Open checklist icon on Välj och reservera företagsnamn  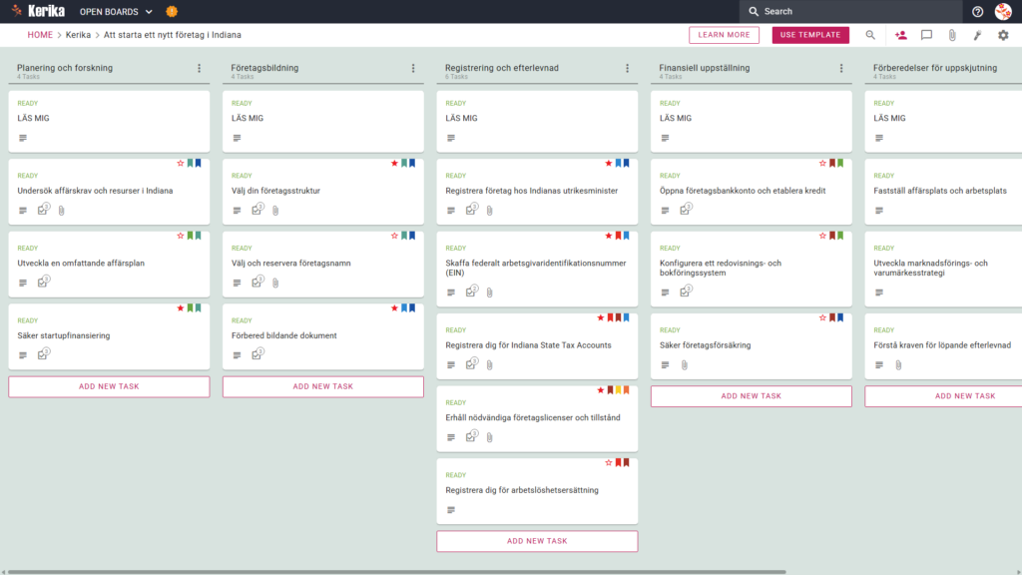pyautogui.click(x=256, y=282)
